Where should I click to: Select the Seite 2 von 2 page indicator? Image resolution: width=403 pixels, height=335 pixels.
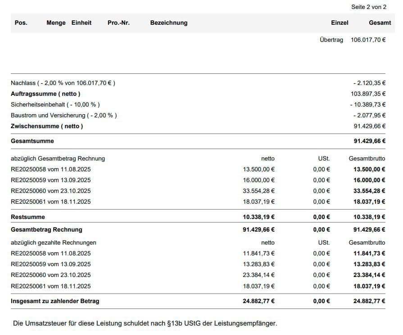(369, 7)
